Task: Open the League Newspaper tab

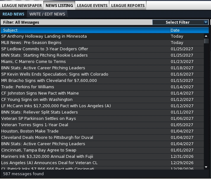Action: click(x=22, y=5)
